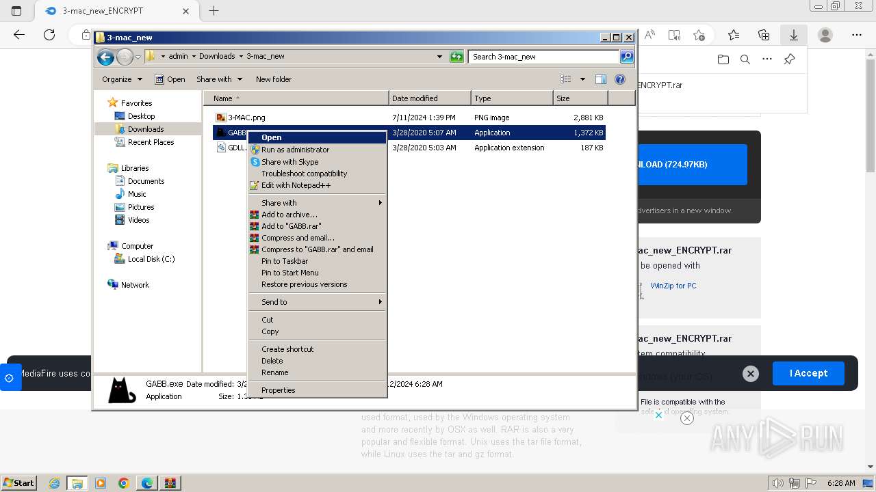Screen dimensions: 876x492
Task: Select Desktop in Favorites
Action: (x=142, y=116)
